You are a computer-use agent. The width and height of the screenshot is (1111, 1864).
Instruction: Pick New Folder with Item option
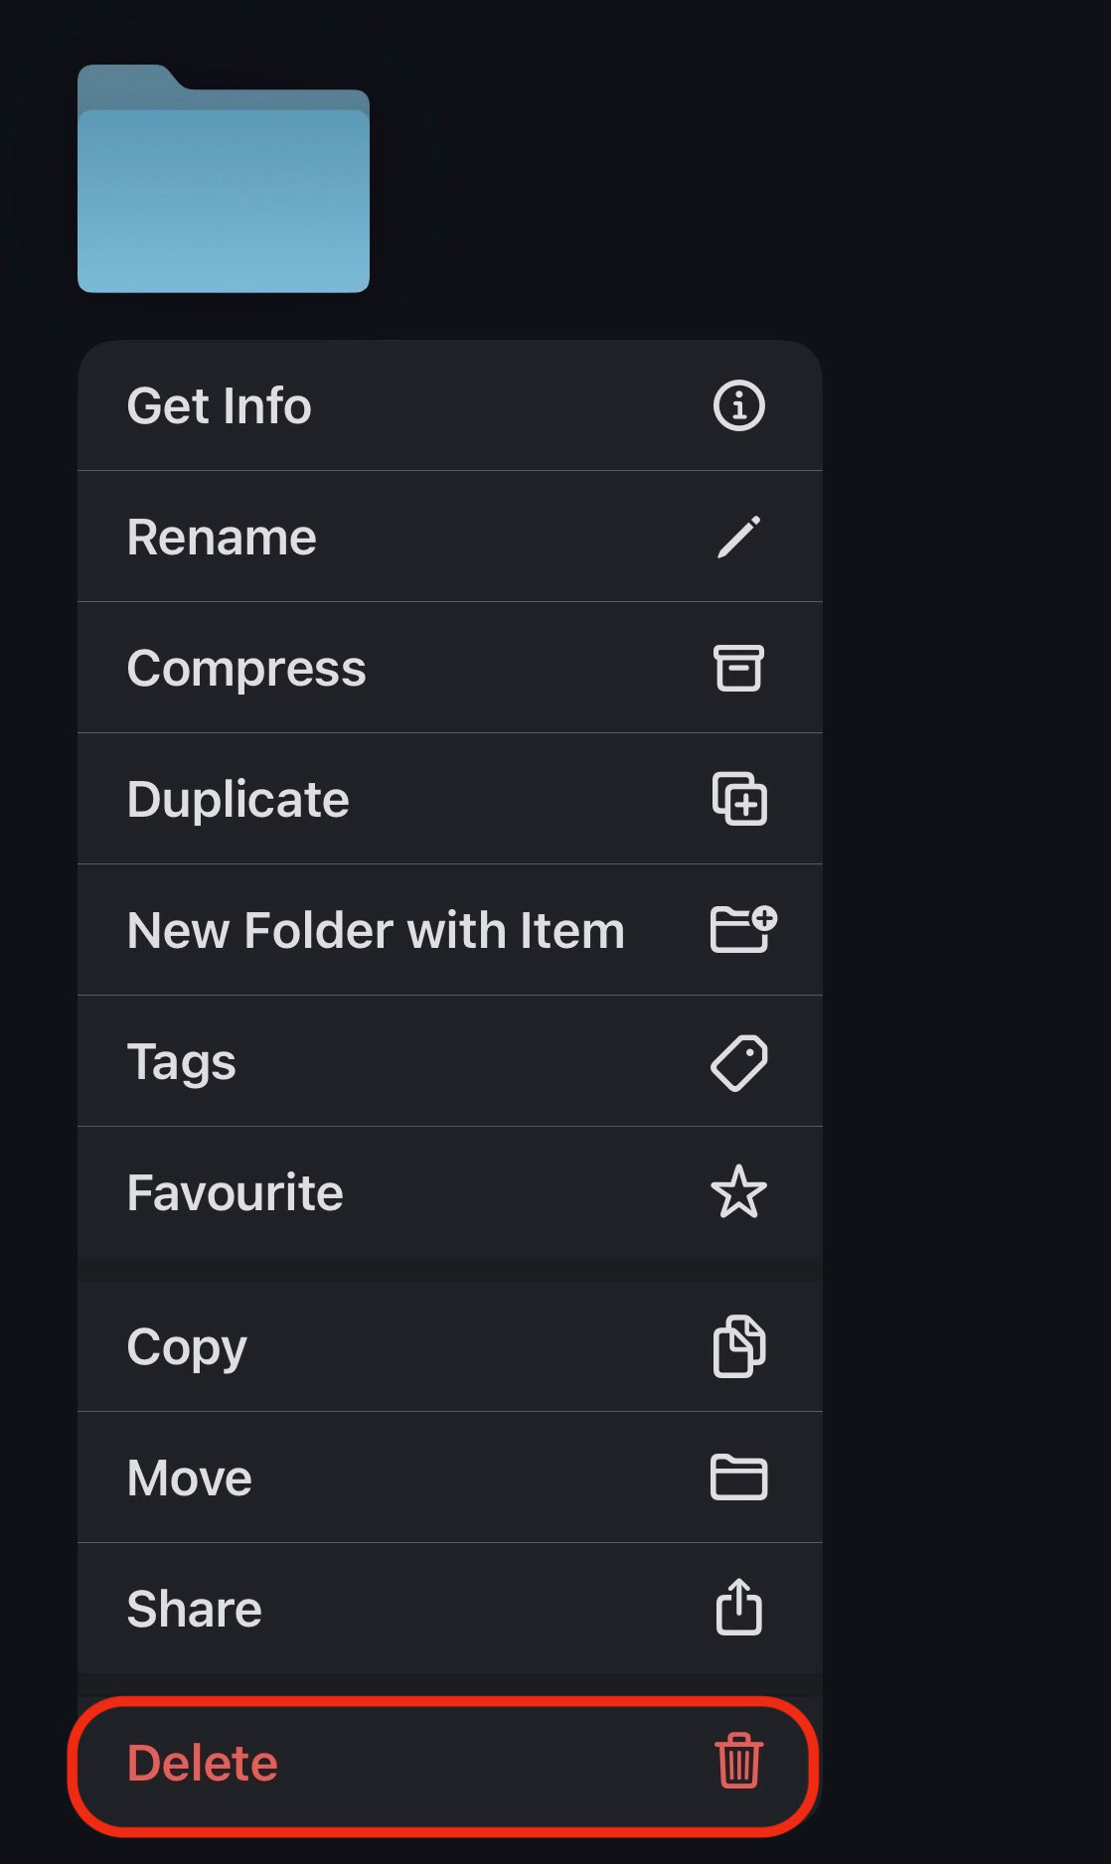point(376,931)
